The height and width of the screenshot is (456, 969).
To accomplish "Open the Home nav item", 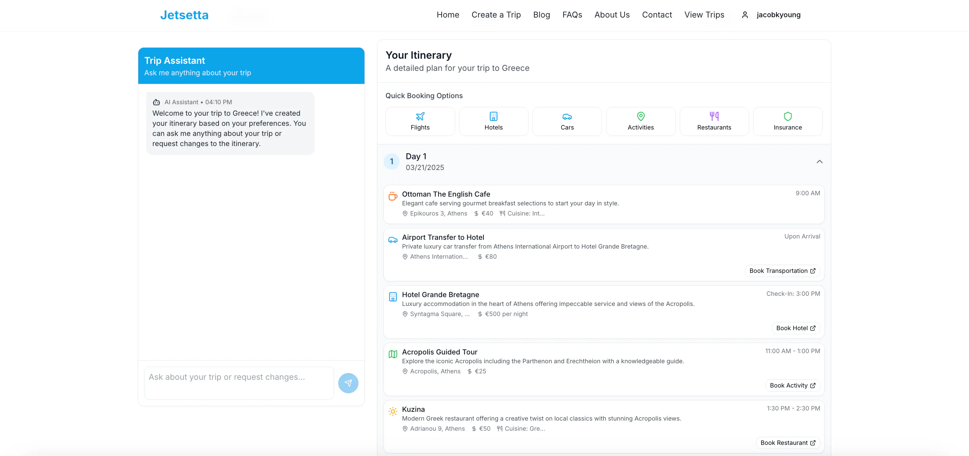I will 448,15.
